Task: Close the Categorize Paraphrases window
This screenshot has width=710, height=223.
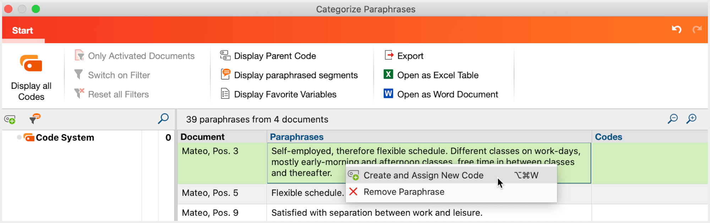Action: [x=8, y=9]
